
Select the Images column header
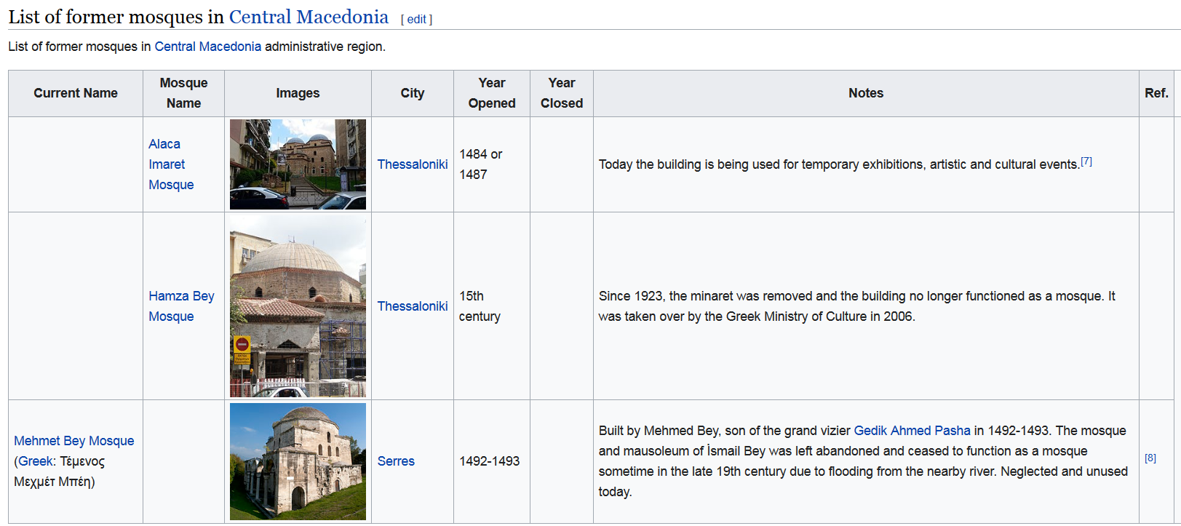(x=298, y=93)
